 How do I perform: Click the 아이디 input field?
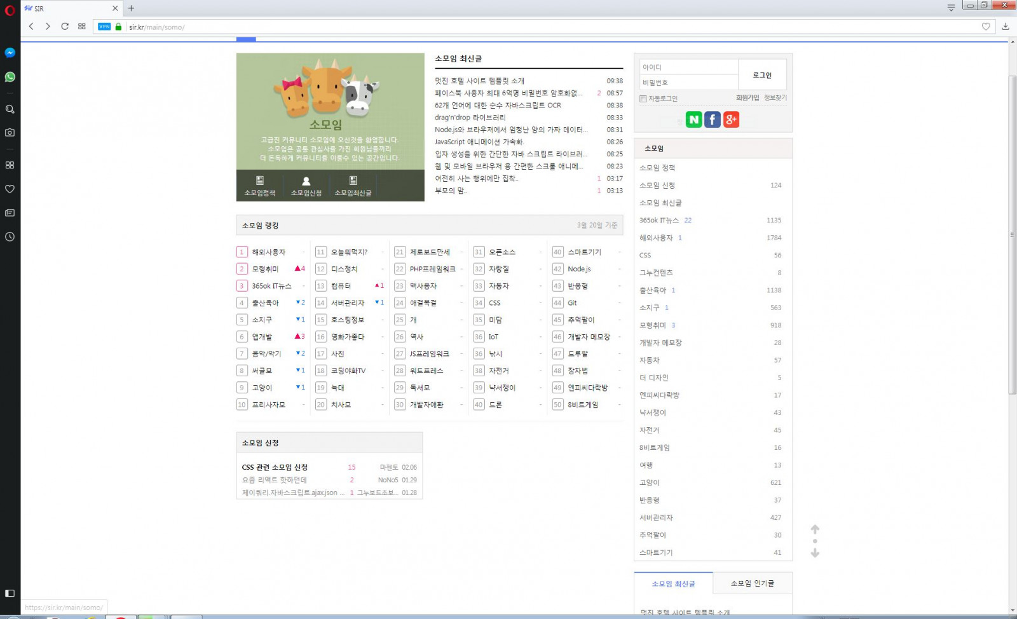pos(688,67)
